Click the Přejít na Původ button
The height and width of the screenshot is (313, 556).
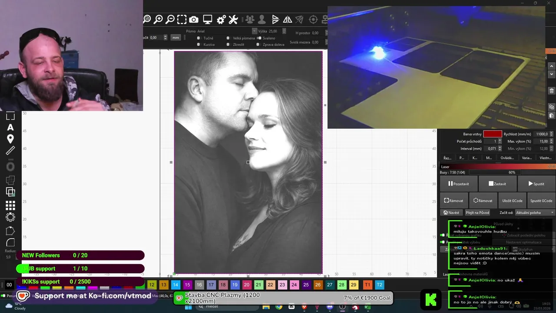477,213
